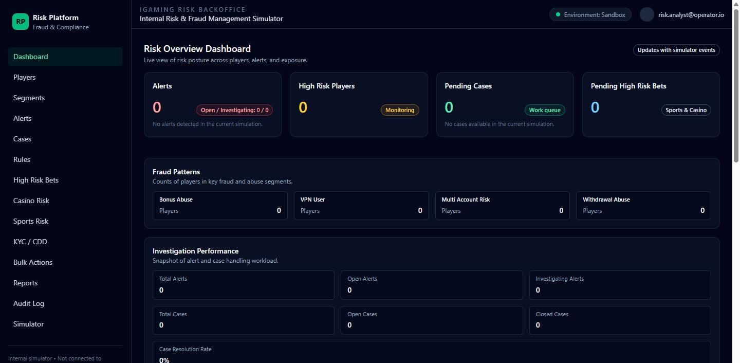740x363 pixels.
Task: Click the Bonus Abuse pattern tile
Action: (x=220, y=206)
